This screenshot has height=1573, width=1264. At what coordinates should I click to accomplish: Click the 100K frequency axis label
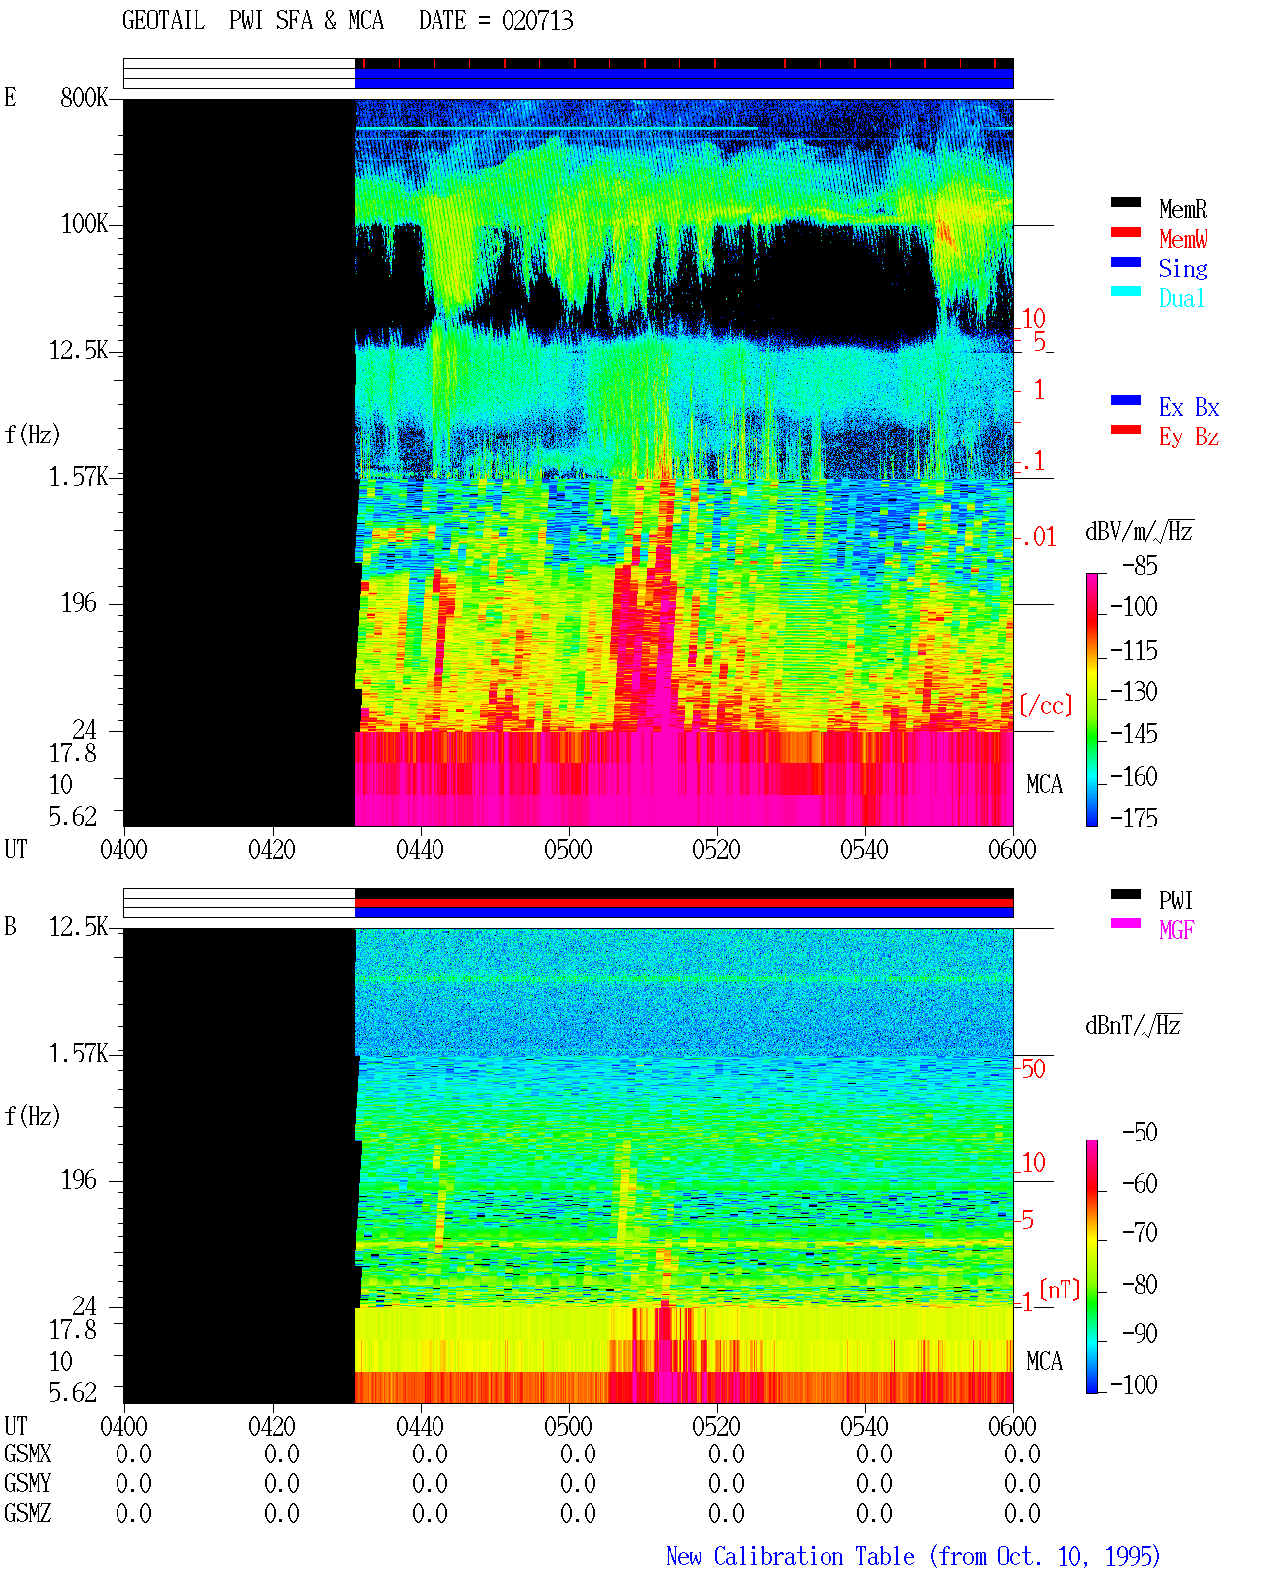pyautogui.click(x=84, y=223)
